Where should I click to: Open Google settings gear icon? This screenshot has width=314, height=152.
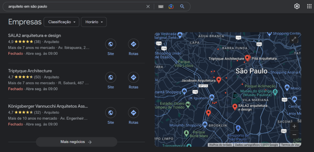tap(297, 6)
